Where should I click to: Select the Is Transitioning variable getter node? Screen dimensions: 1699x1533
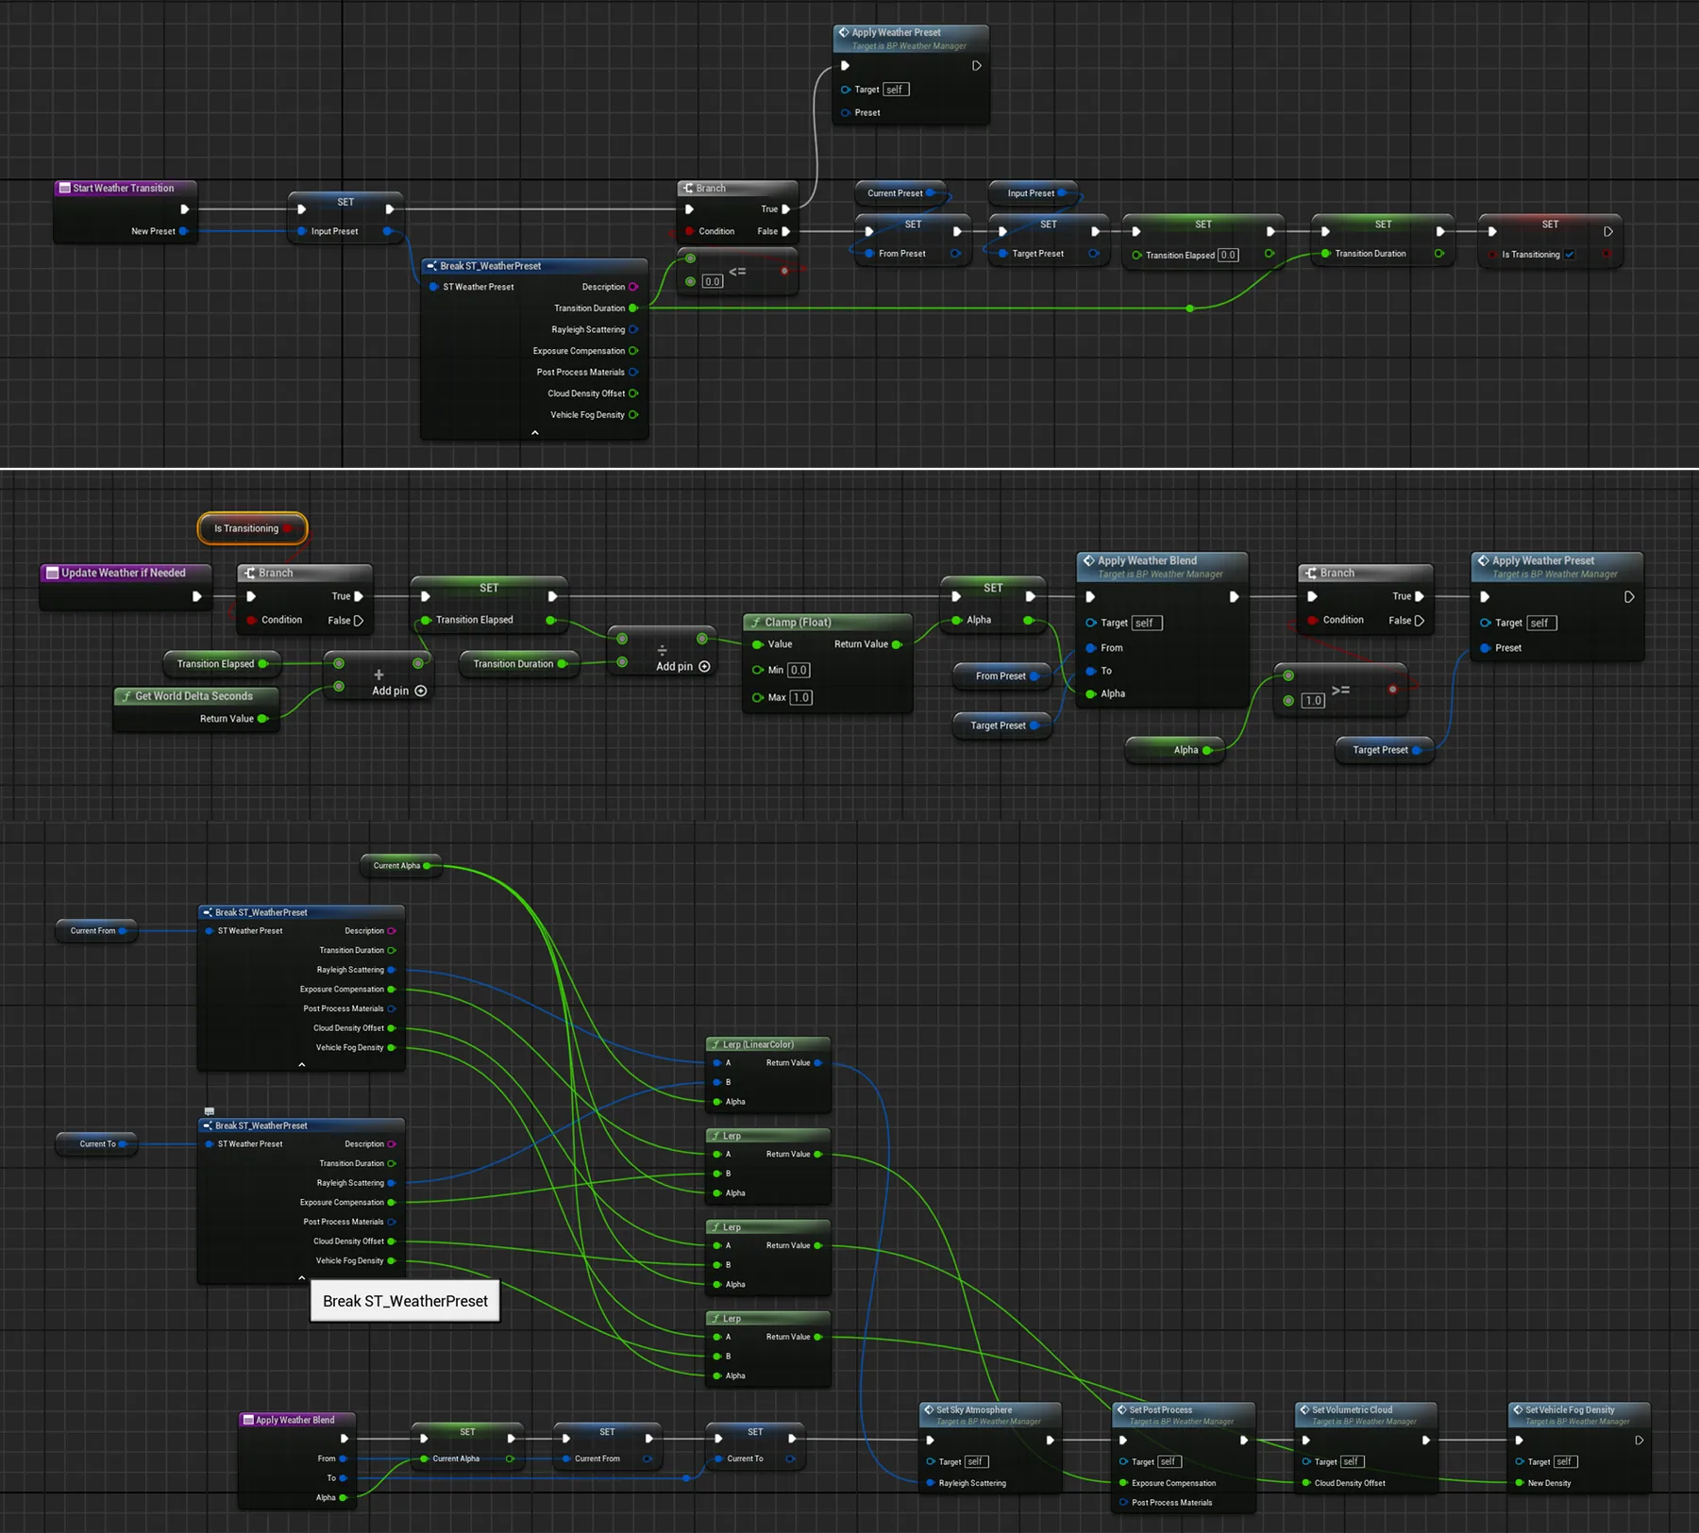pyautogui.click(x=252, y=528)
